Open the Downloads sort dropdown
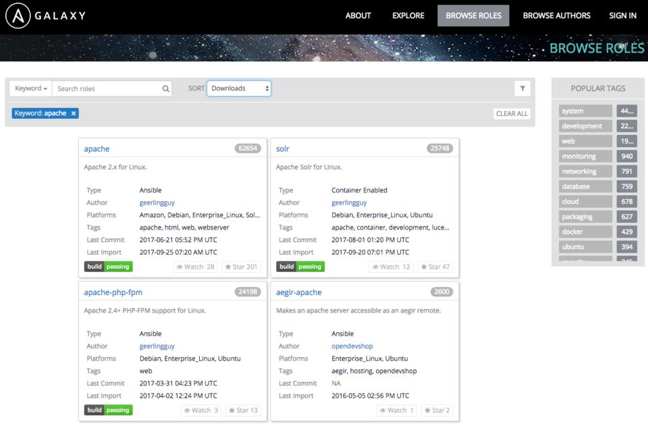 point(239,88)
